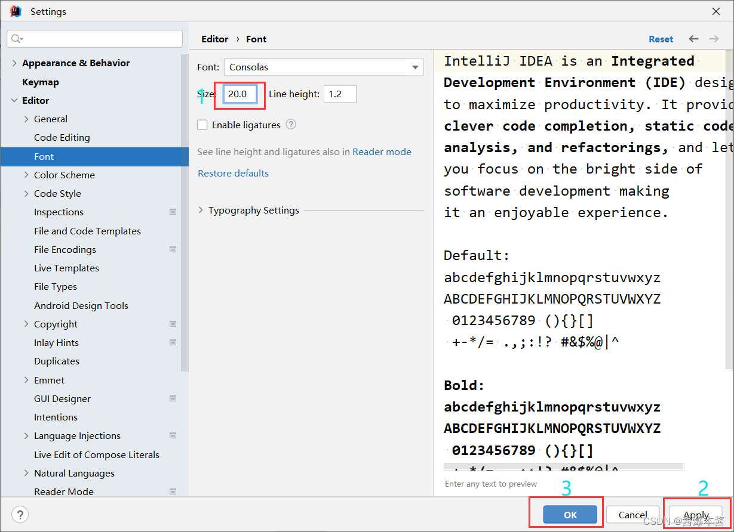Open Duplicates settings page

click(57, 361)
